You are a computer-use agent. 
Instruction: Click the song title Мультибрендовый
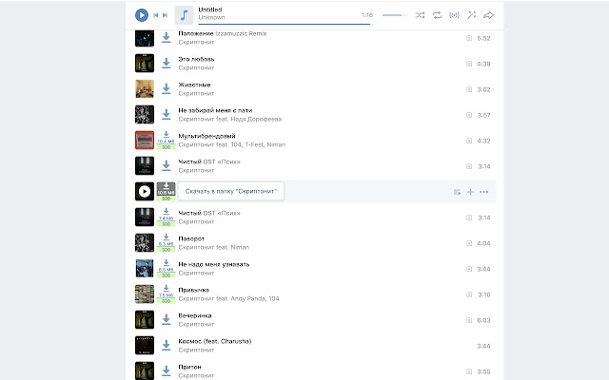[x=206, y=136]
